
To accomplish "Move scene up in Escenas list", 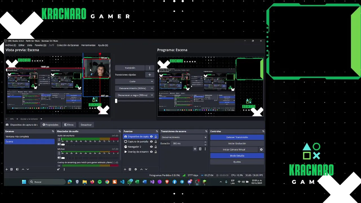I will click(23, 169).
